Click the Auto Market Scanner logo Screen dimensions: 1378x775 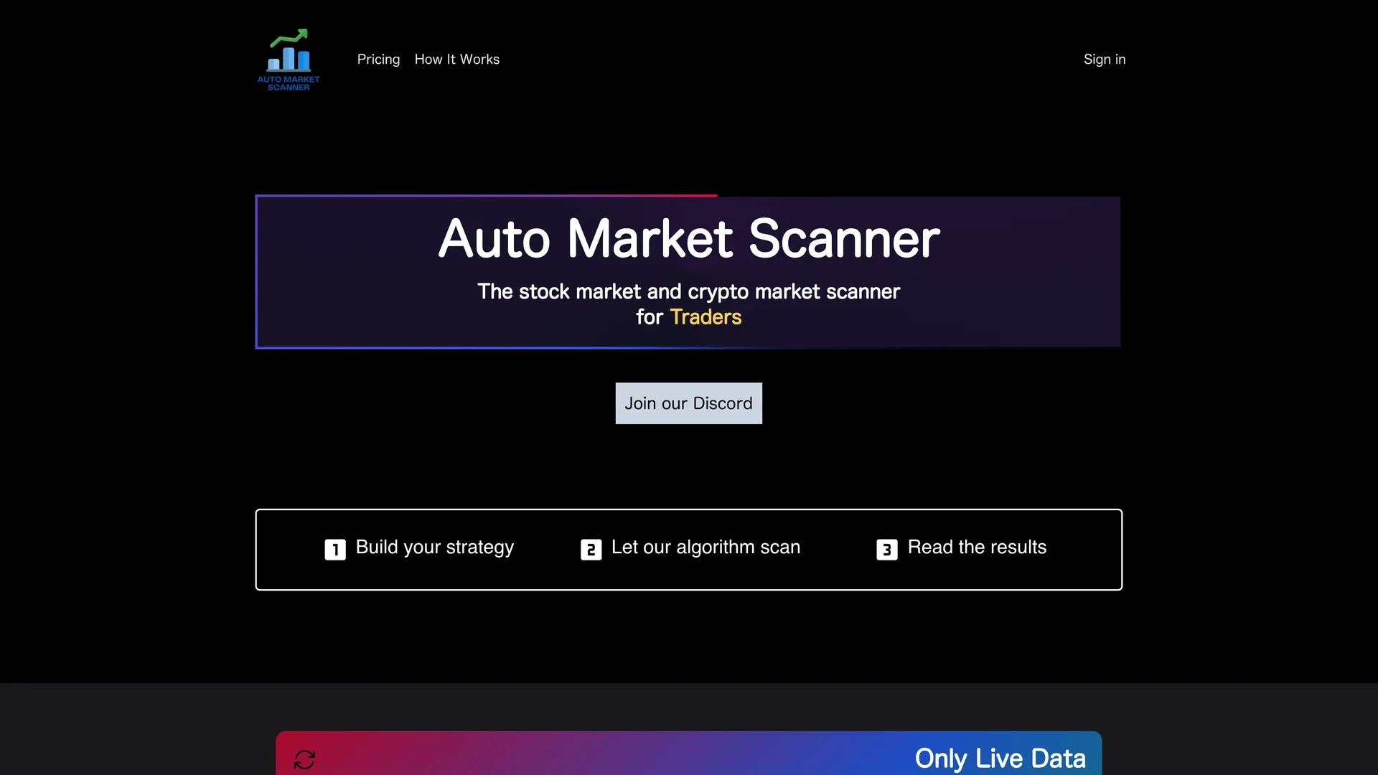(289, 60)
